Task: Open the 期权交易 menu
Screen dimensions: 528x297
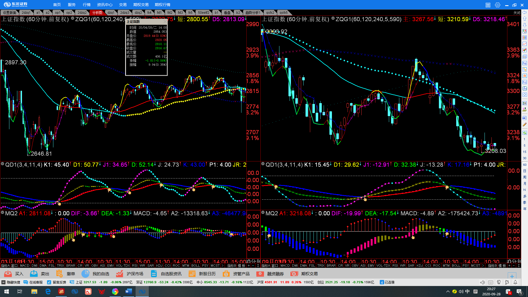Action: (141, 5)
